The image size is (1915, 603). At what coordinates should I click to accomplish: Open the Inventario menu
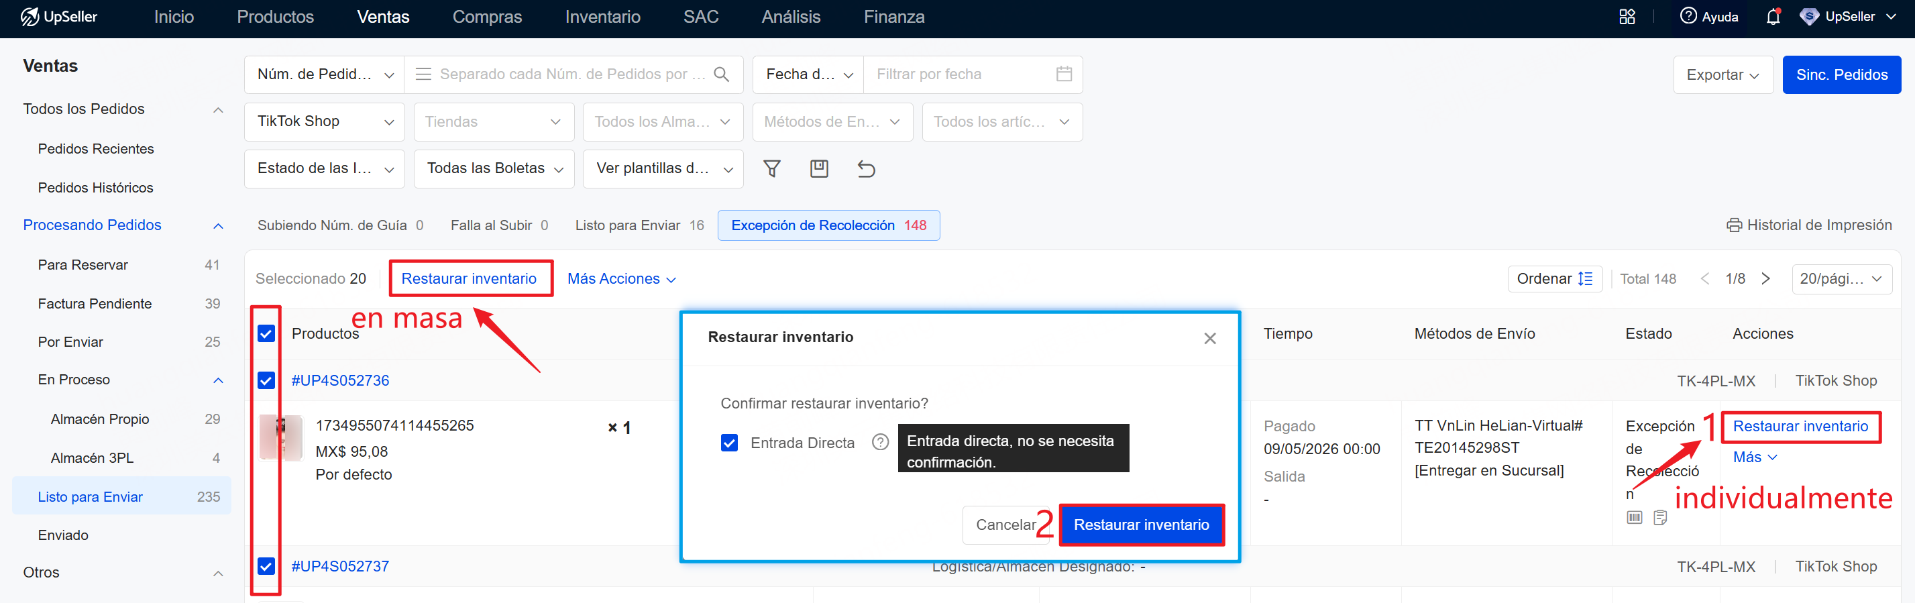point(602,17)
